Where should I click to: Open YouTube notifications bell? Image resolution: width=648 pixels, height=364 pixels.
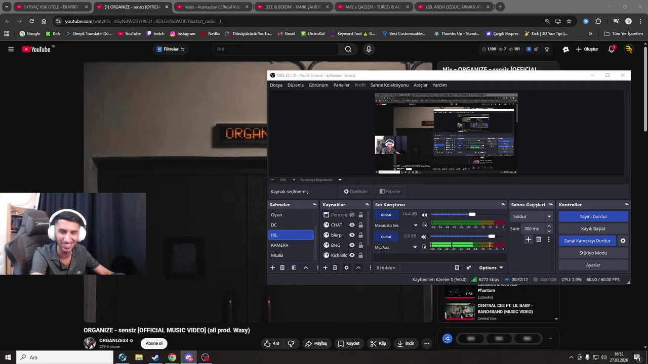612,49
